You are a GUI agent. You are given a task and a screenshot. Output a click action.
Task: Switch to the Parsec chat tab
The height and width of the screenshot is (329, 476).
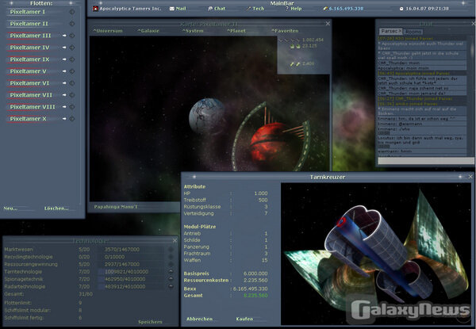(x=390, y=31)
